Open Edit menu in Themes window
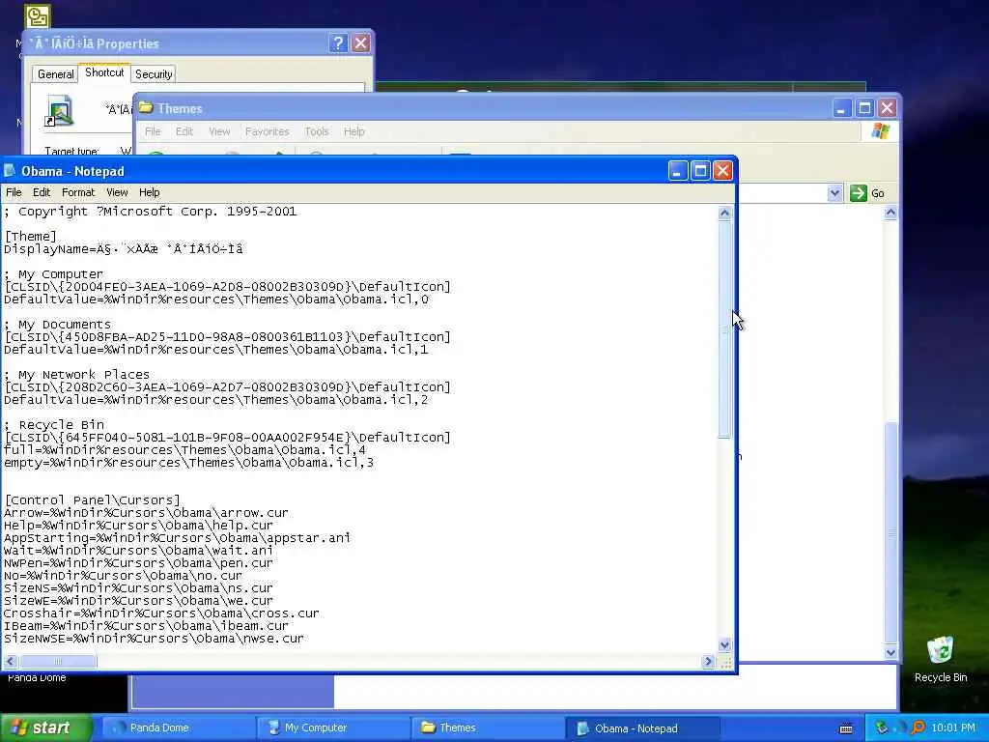This screenshot has width=989, height=742. [184, 131]
